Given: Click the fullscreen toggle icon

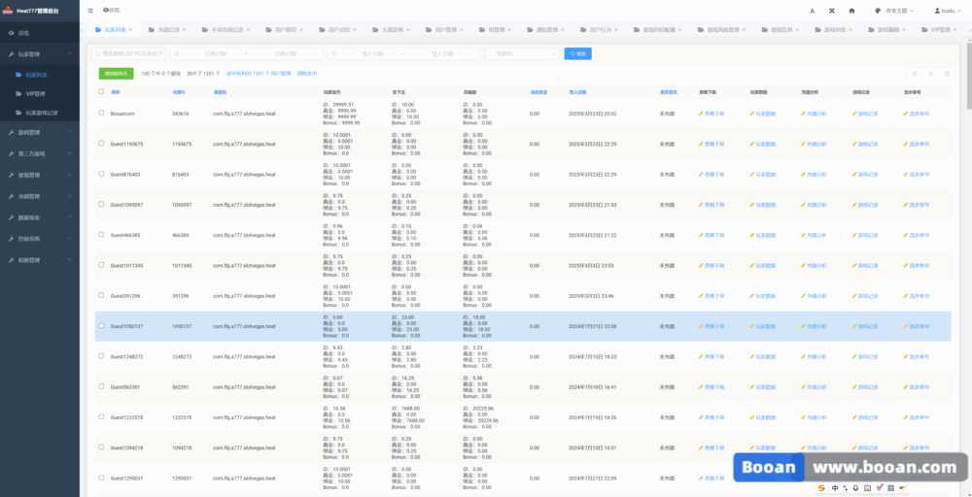Looking at the screenshot, I should (x=831, y=10).
